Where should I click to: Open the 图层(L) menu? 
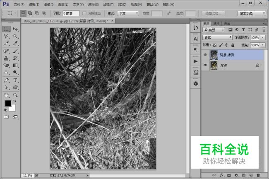tap(63, 5)
